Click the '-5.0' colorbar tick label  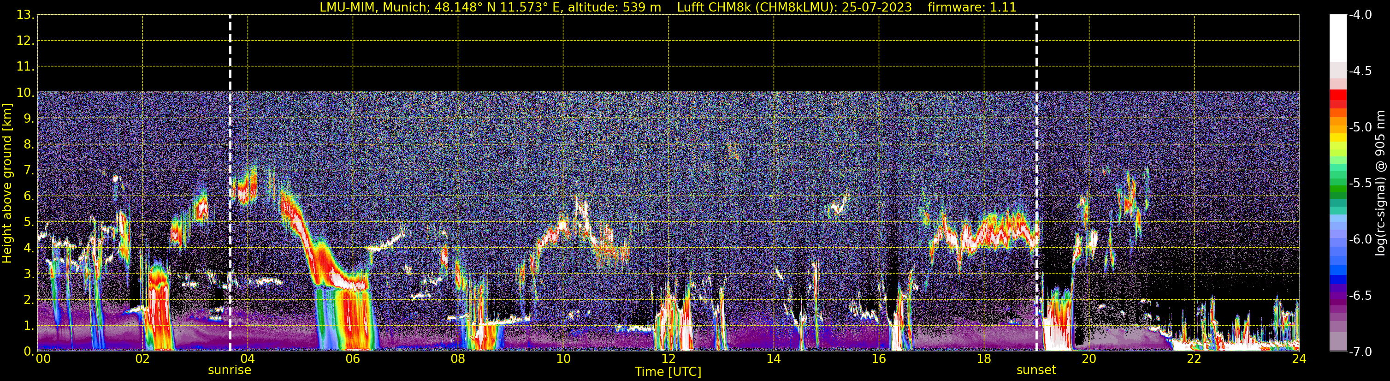[x=1360, y=127]
